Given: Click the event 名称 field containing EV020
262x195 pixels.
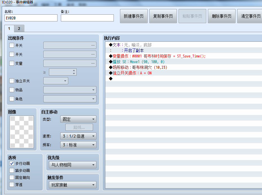Looking at the screenshot, I should (31, 18).
